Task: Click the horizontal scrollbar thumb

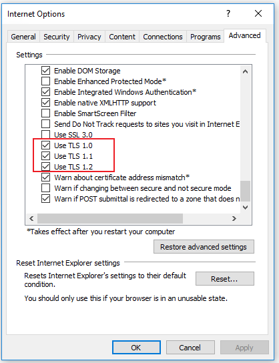Action: point(110,218)
